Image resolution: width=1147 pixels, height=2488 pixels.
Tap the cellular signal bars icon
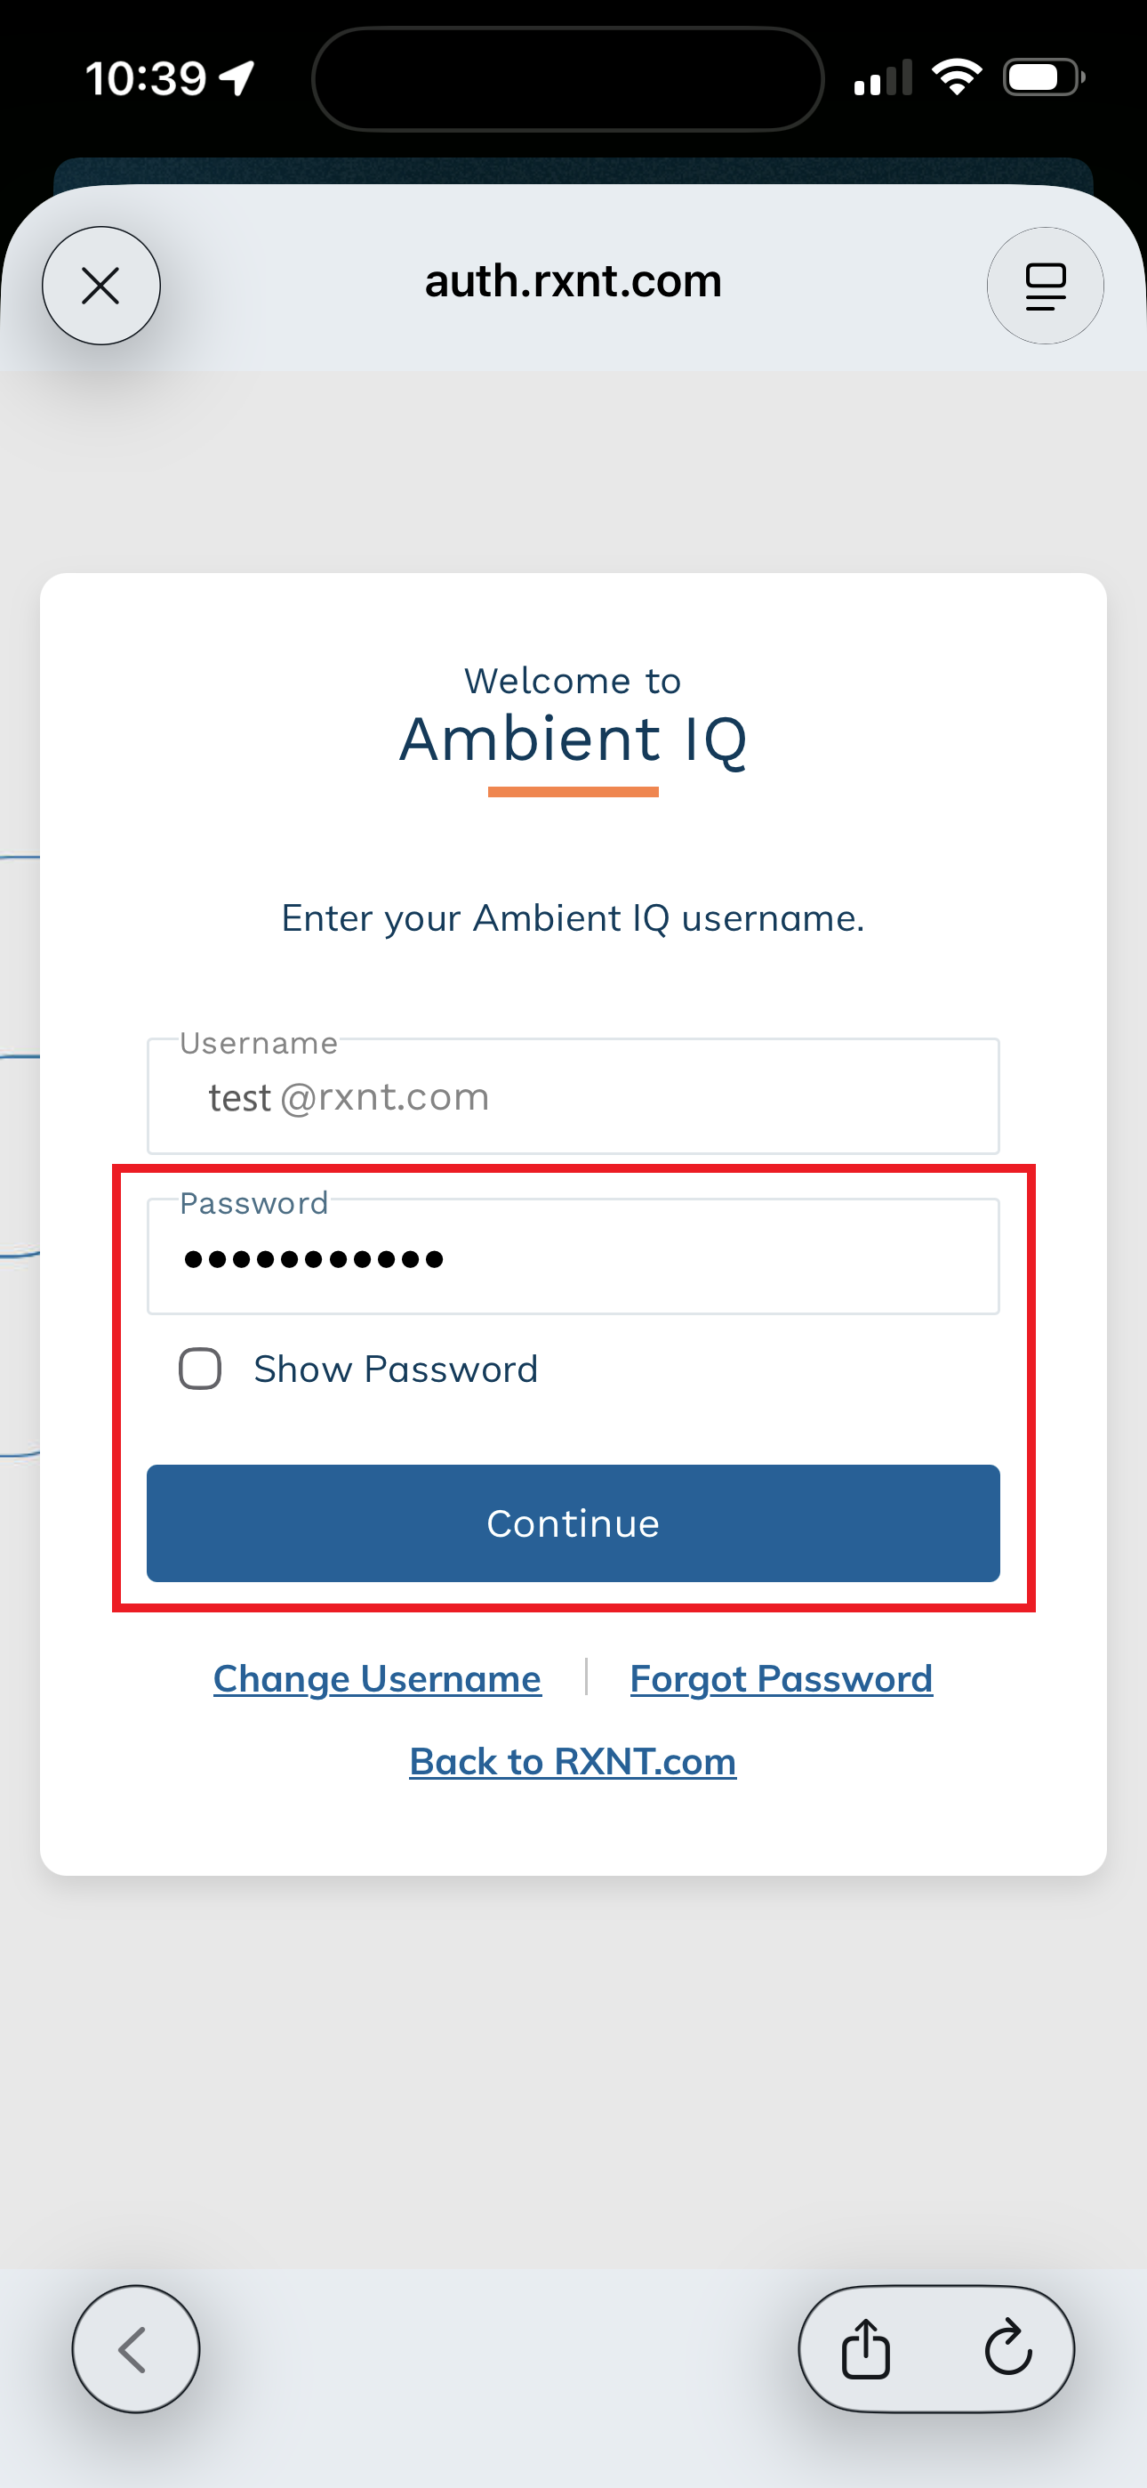coord(882,79)
